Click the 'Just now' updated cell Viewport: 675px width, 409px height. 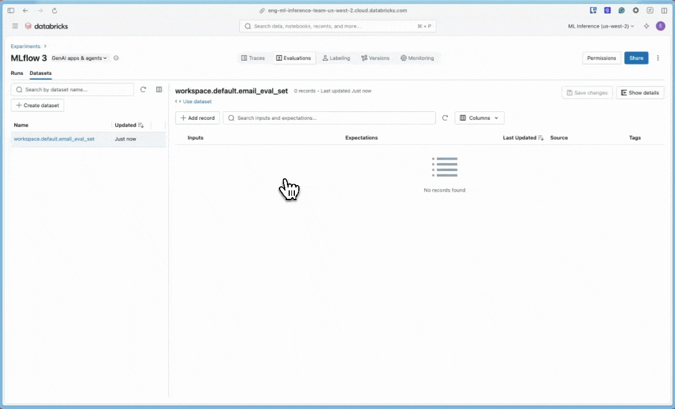tap(125, 139)
